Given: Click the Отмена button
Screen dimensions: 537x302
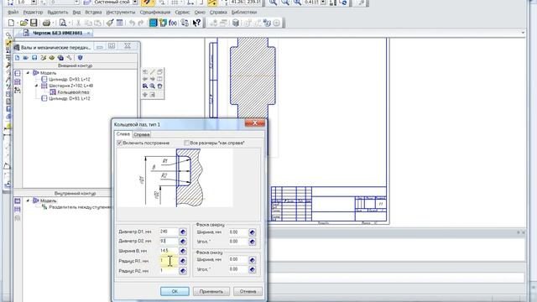Looking at the screenshot, I should (248, 291).
